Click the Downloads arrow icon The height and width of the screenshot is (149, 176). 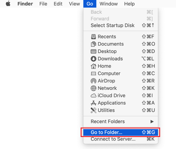coord(94,59)
